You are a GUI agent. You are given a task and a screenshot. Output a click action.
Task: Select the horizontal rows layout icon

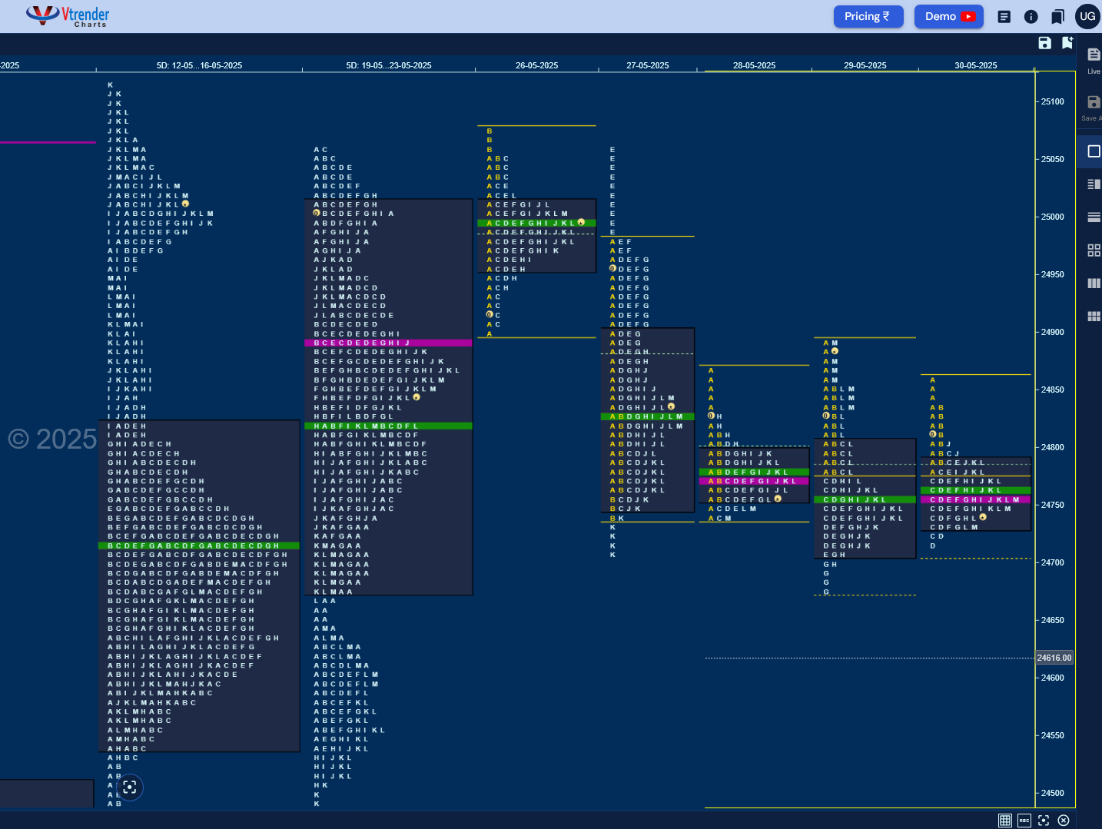tap(1094, 217)
